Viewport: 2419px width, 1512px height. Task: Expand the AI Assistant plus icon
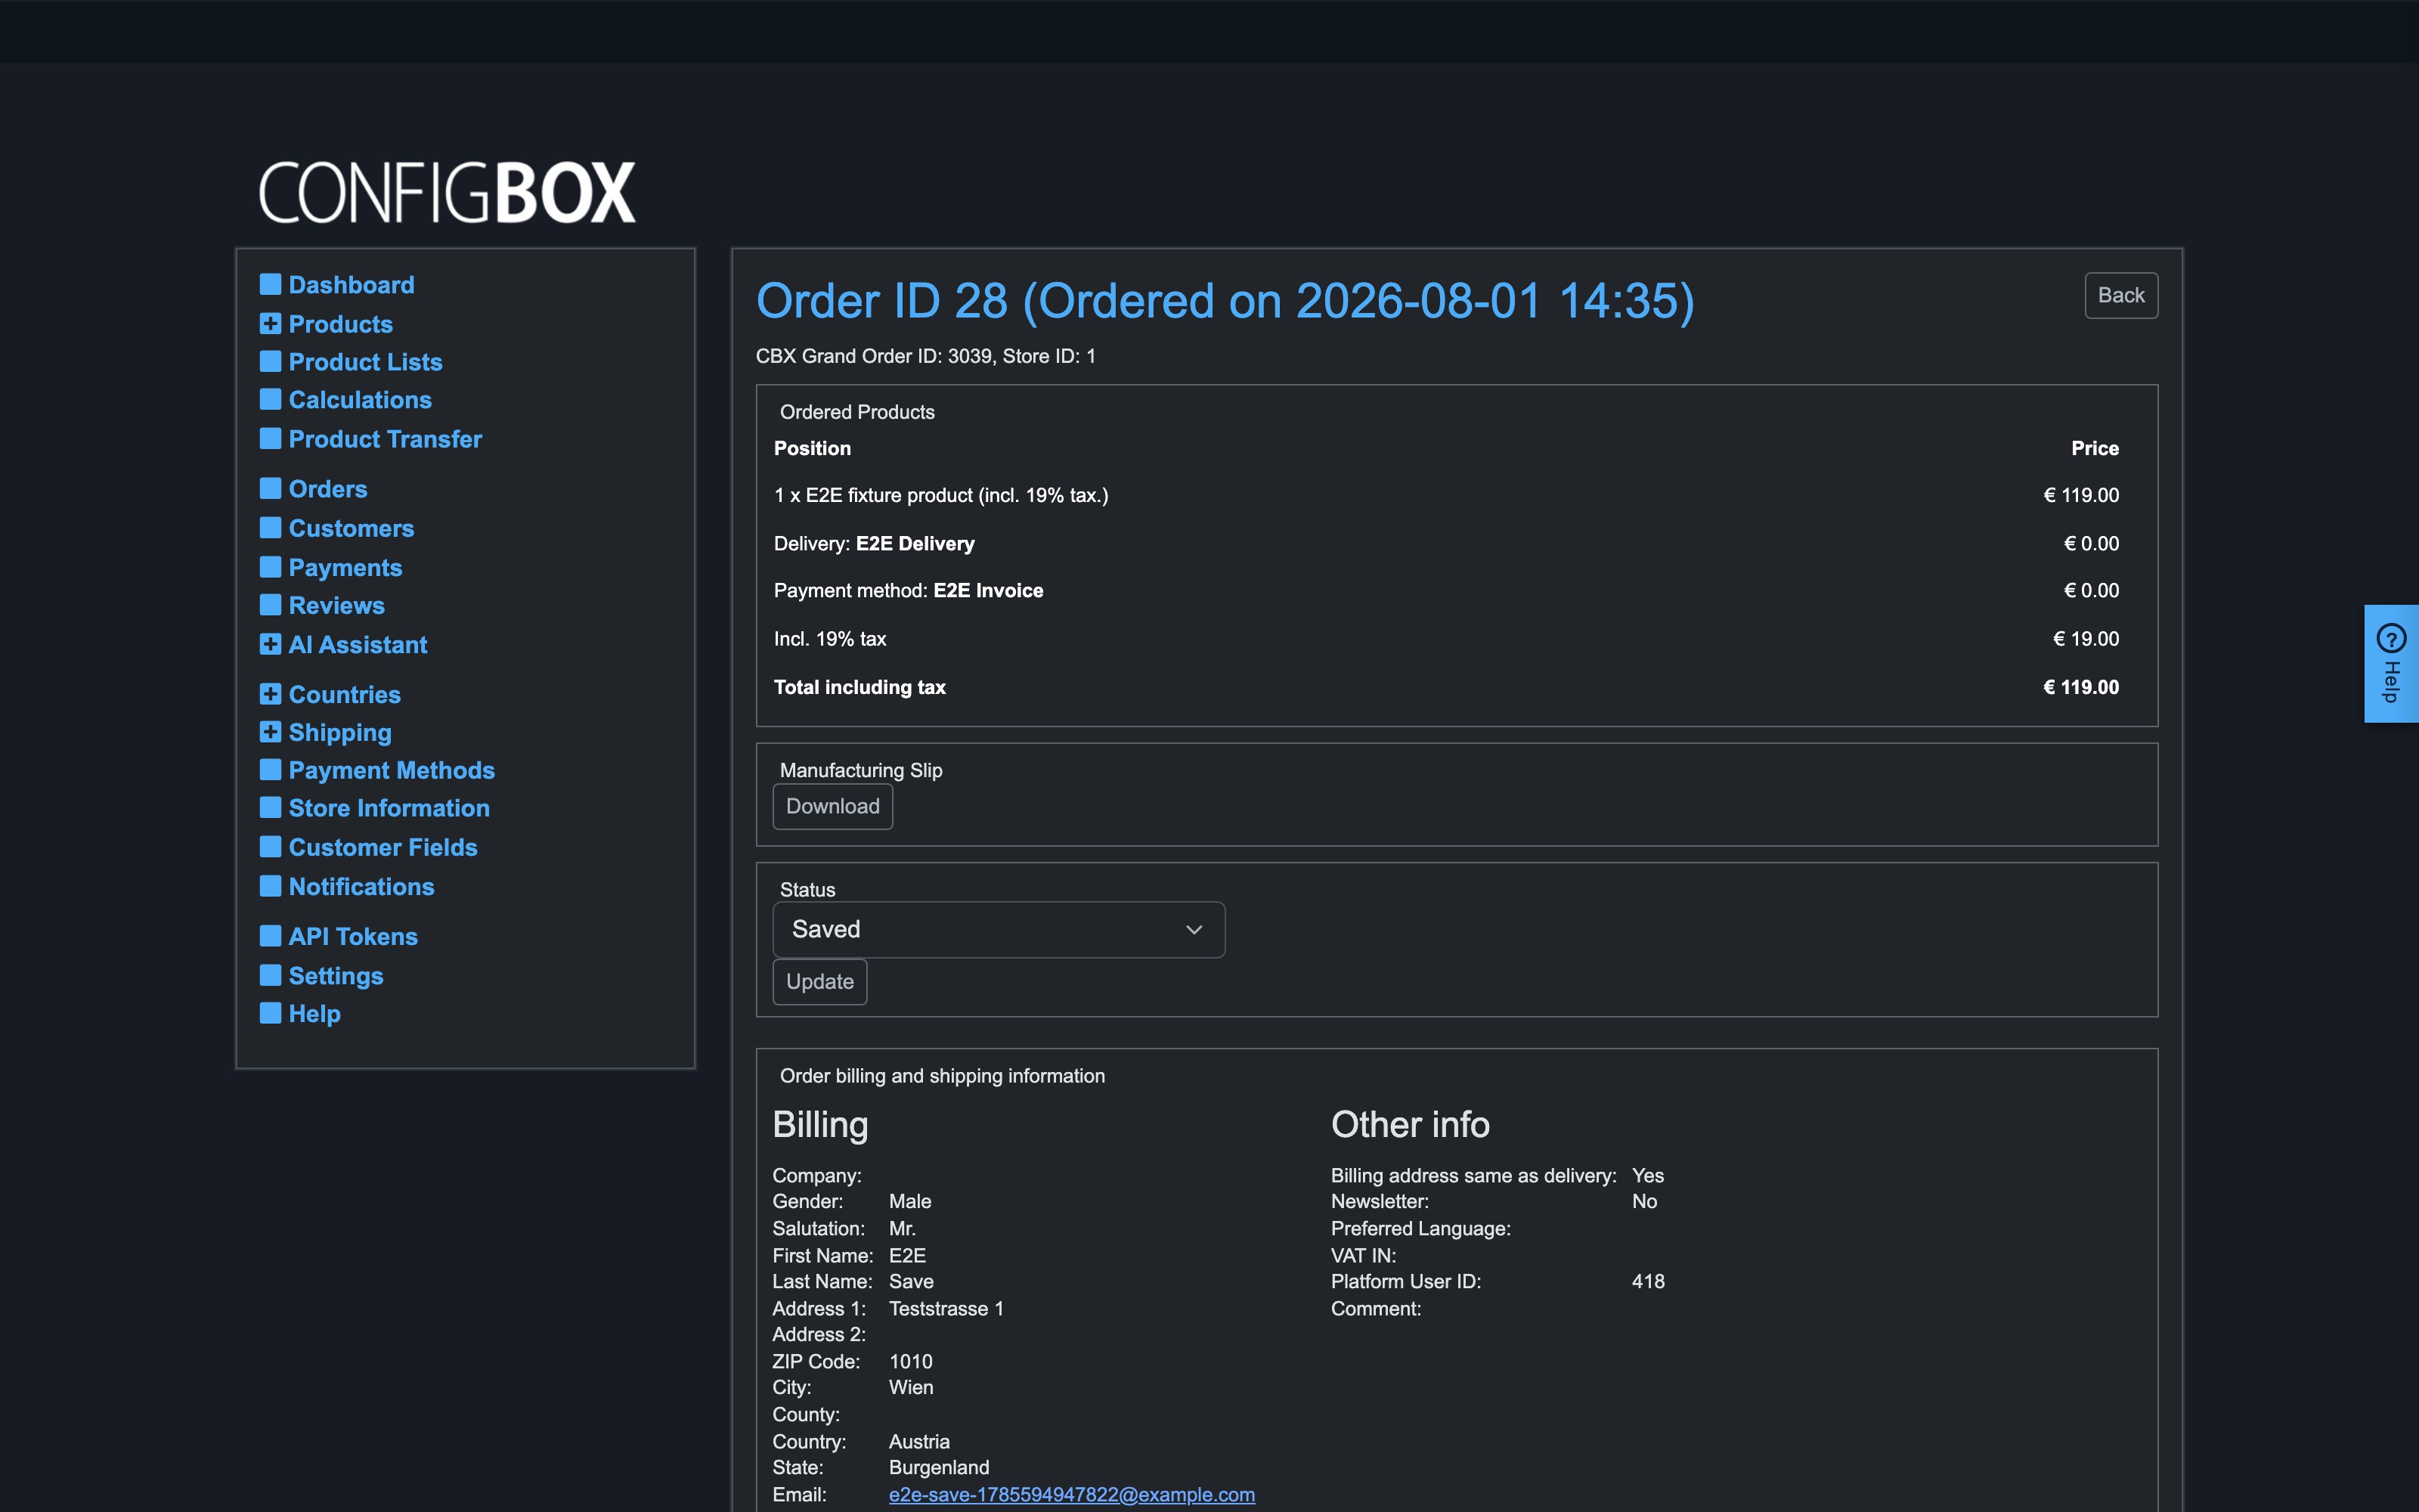tap(270, 644)
